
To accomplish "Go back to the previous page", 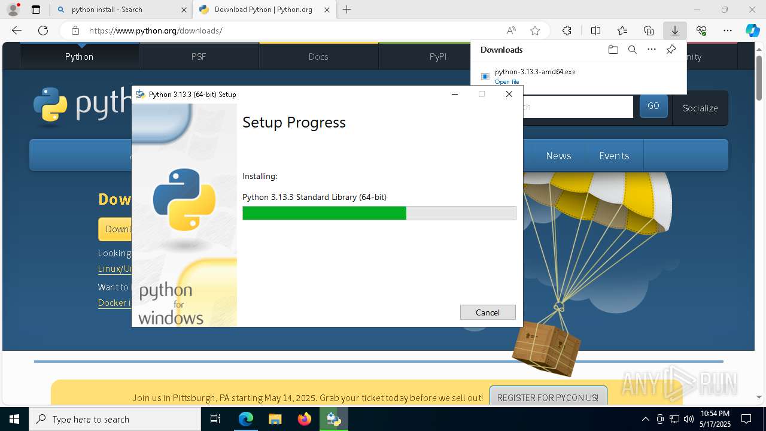I will pos(17,31).
